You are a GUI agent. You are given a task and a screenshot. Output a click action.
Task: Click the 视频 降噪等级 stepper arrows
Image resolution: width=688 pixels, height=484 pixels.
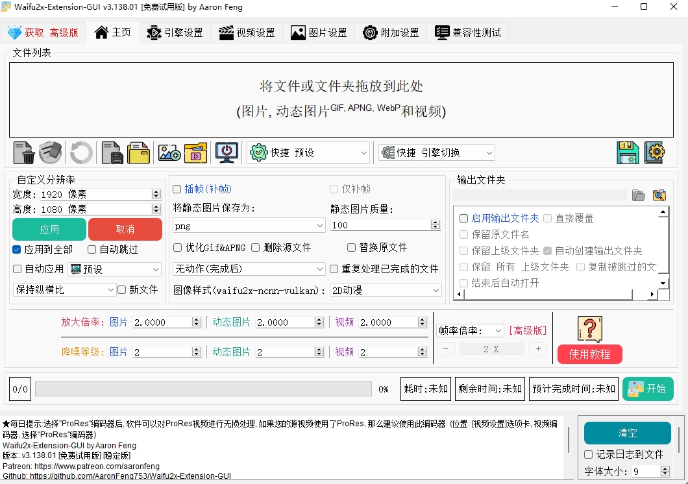[x=423, y=352]
